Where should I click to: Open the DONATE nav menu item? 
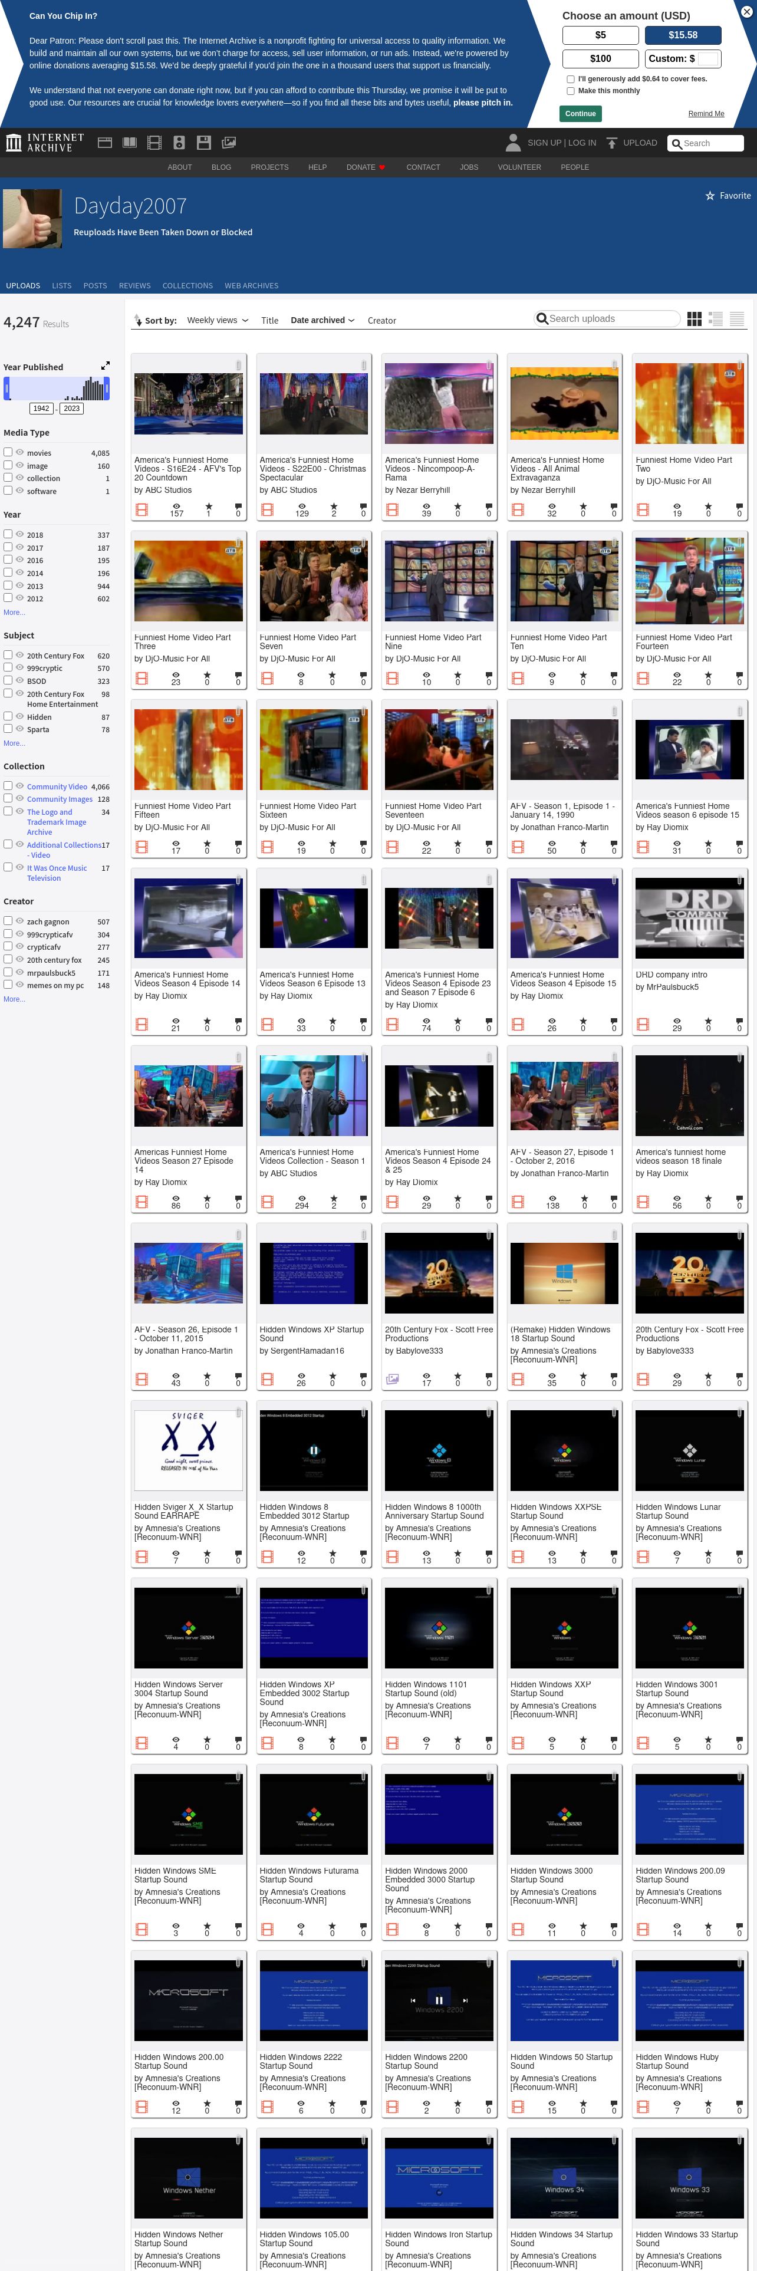click(365, 167)
